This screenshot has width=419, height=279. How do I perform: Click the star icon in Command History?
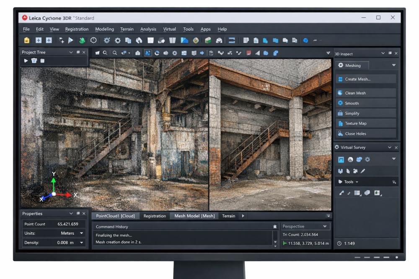275,227
